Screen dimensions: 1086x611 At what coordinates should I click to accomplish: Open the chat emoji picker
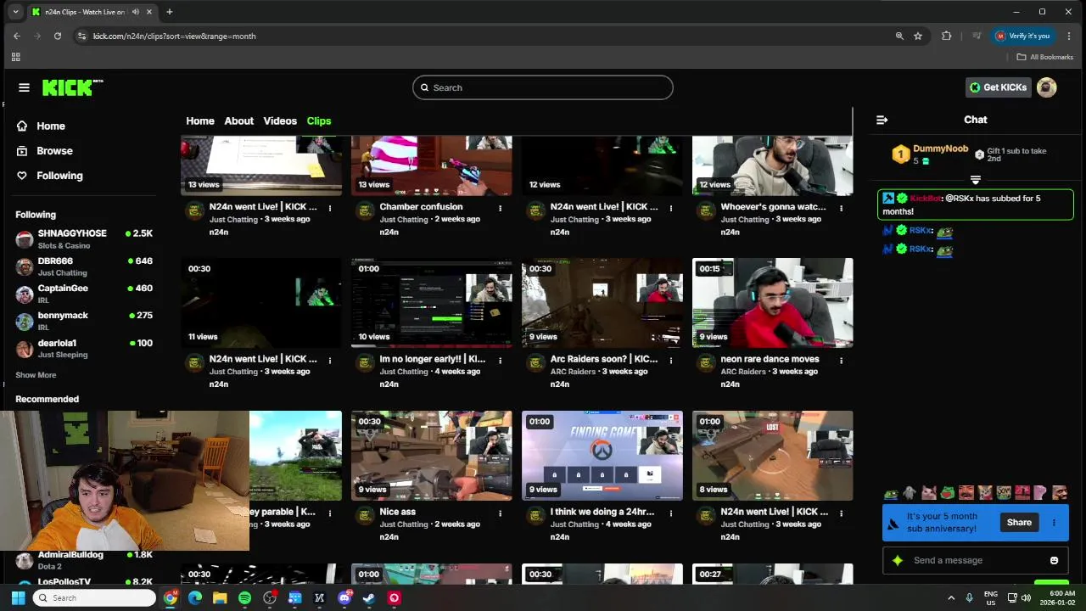[1054, 560]
